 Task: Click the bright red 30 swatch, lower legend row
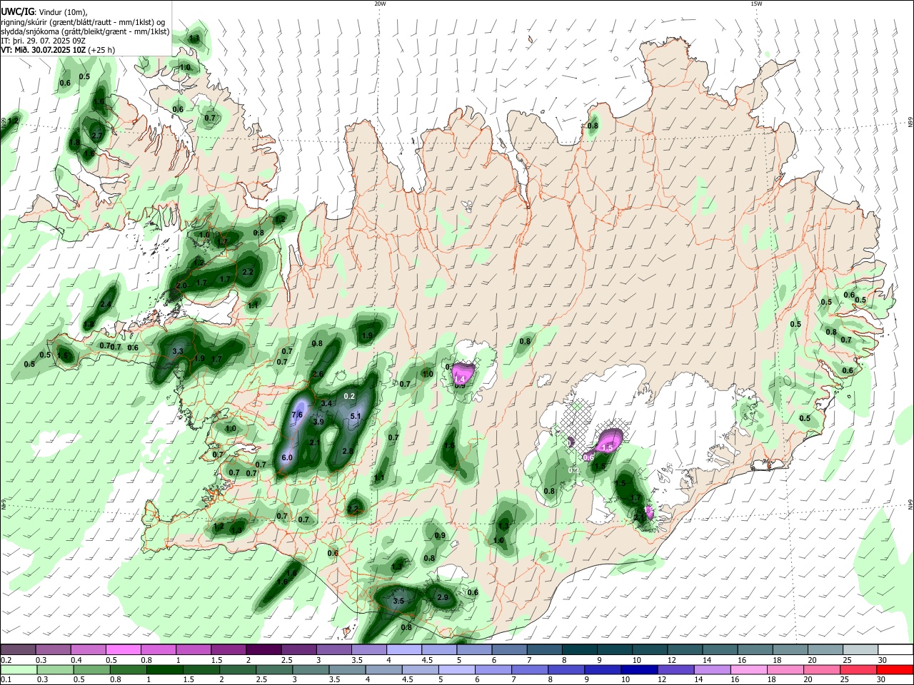(x=894, y=669)
